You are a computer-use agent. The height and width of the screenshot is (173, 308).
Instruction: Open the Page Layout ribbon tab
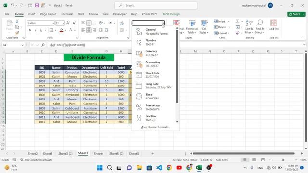coord(48,14)
